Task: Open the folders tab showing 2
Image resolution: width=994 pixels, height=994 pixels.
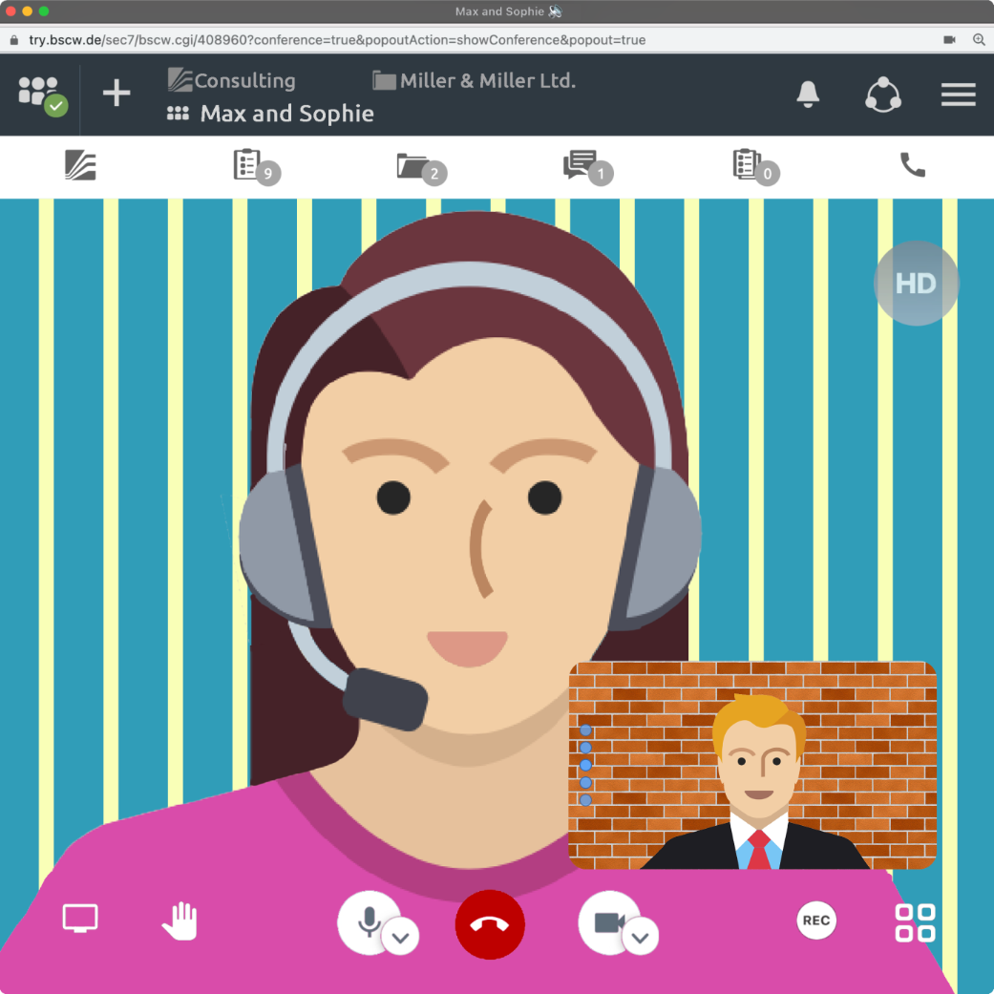Action: [x=421, y=168]
